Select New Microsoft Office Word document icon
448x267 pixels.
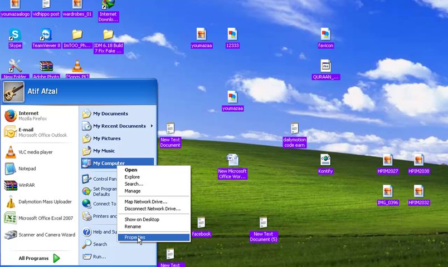232,160
